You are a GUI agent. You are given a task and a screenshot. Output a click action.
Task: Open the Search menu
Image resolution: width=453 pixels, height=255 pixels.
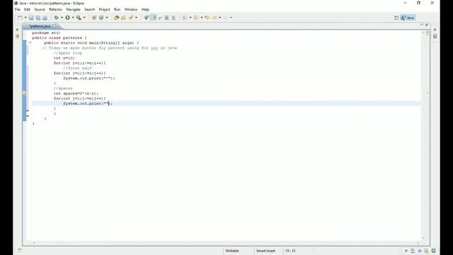click(x=90, y=9)
